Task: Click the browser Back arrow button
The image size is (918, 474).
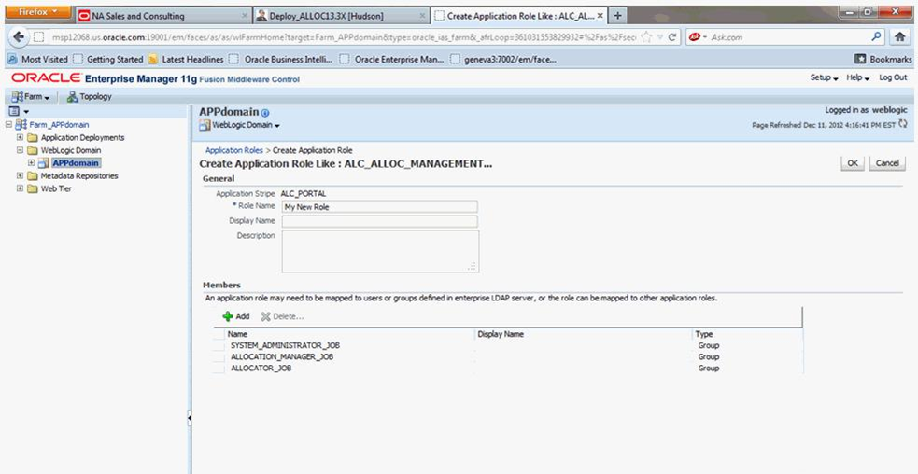Action: click(x=20, y=37)
